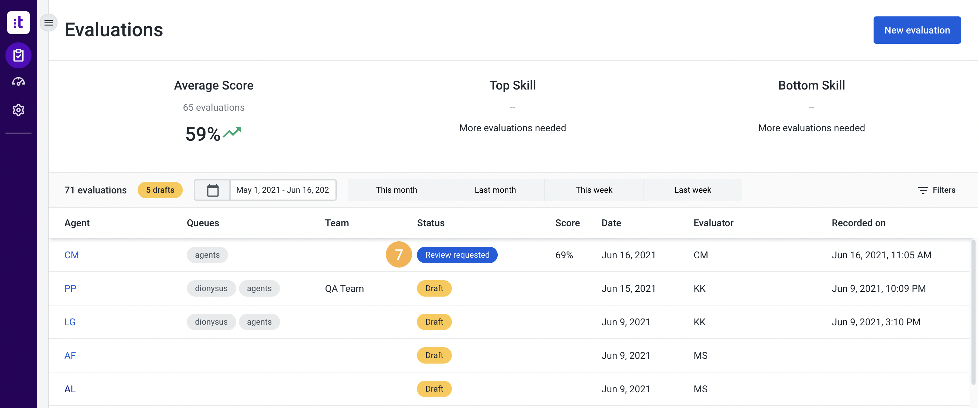Viewport: 979px width, 408px height.
Task: Click the Review requested status badge
Action: pos(457,255)
